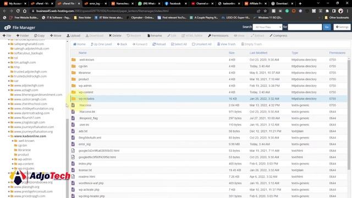Expand the wp-admin tree node
This screenshot has width=352, height=198.
pos(13,159)
